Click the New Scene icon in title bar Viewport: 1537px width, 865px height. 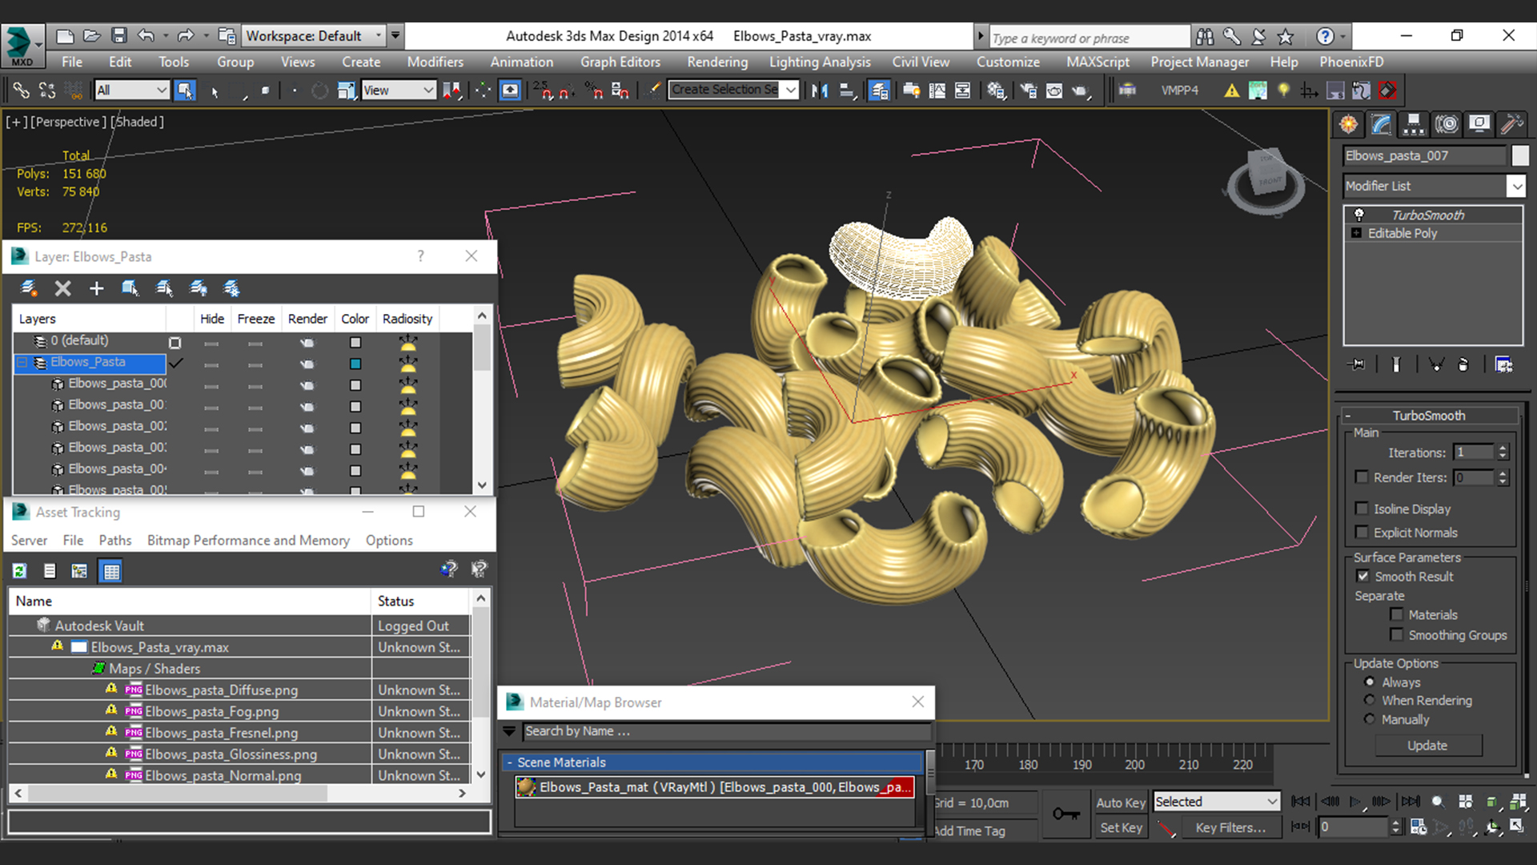click(65, 36)
